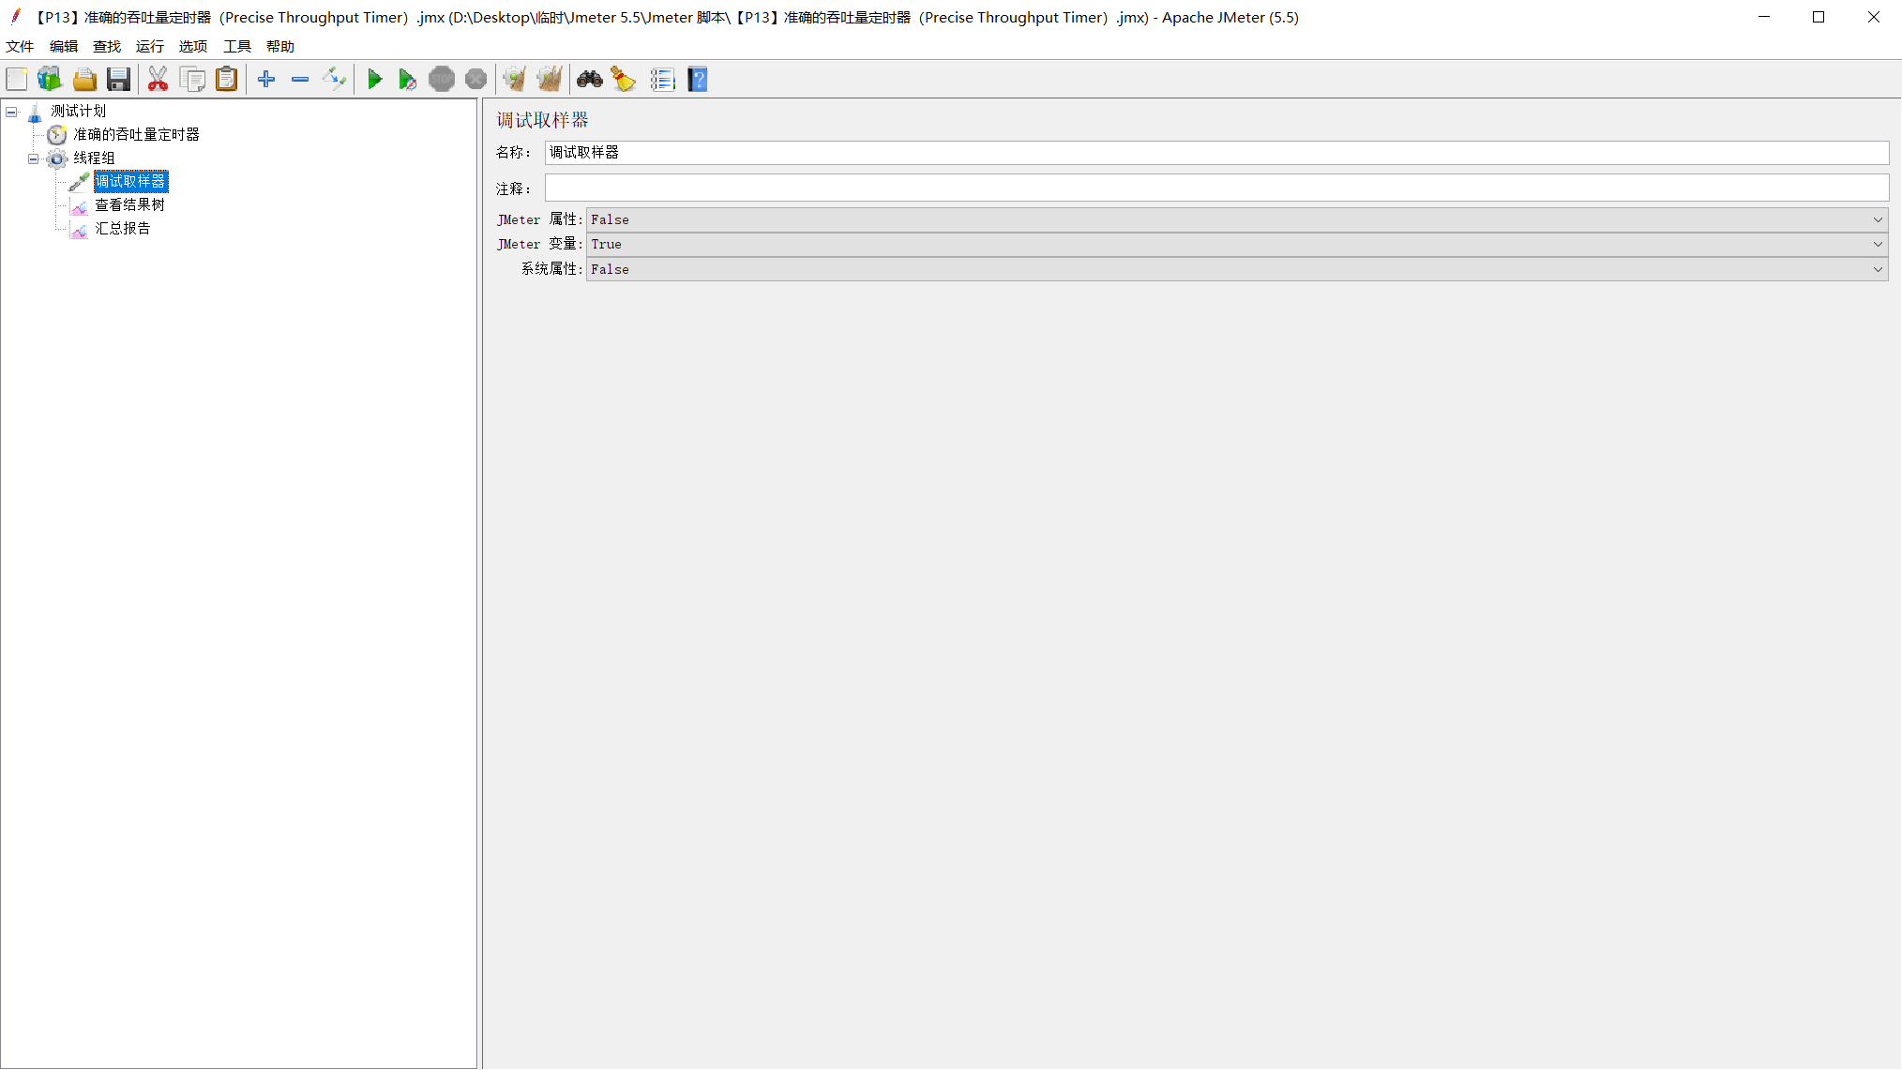Screen dimensions: 1902x1070
Task: Start the test with the green play icon
Action: tap(374, 80)
